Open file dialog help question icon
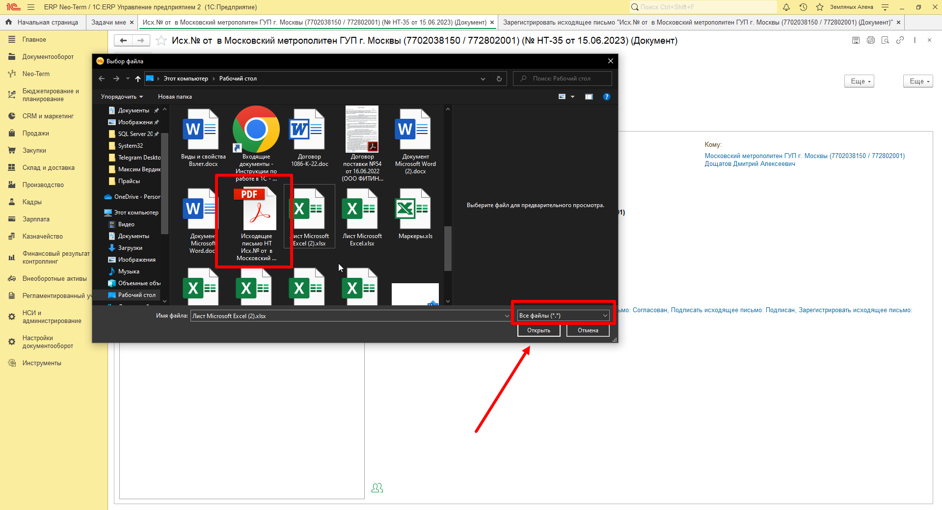The height and width of the screenshot is (510, 942). (607, 97)
